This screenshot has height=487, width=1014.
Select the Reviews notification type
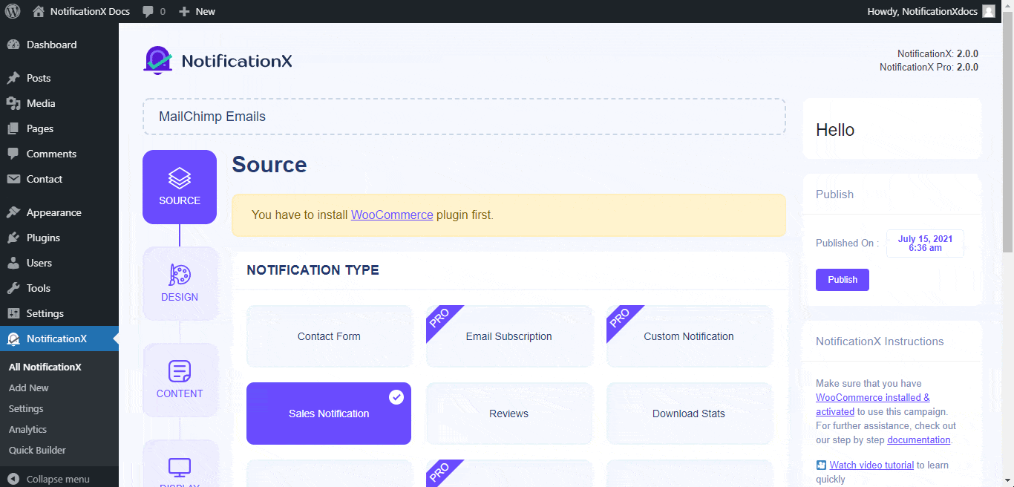(509, 414)
